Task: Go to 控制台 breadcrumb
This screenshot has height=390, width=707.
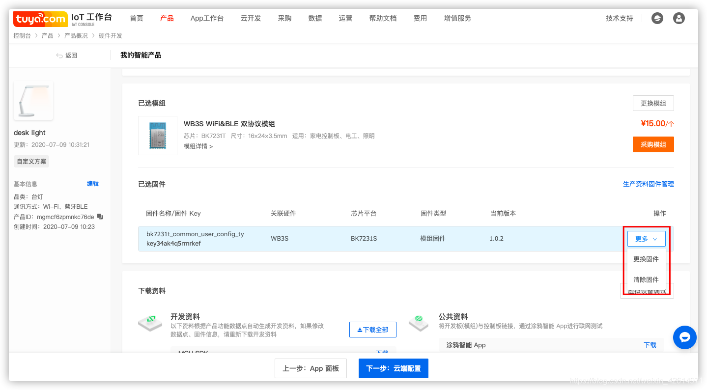Action: 22,36
